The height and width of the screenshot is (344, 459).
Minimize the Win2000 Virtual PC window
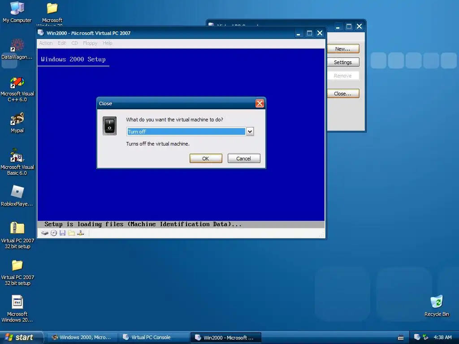pos(298,33)
